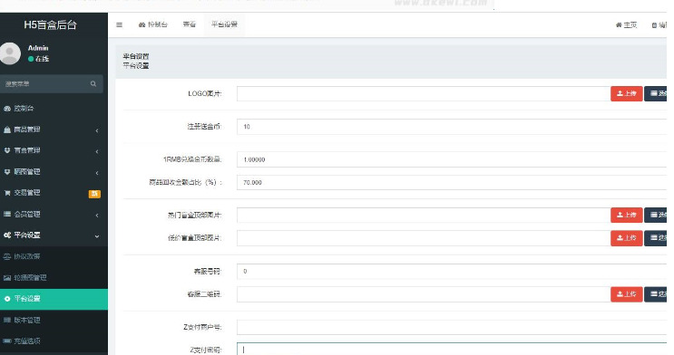Toggle the sidebar with the hamburger icon
Screen dimensions: 674x355
(x=119, y=24)
